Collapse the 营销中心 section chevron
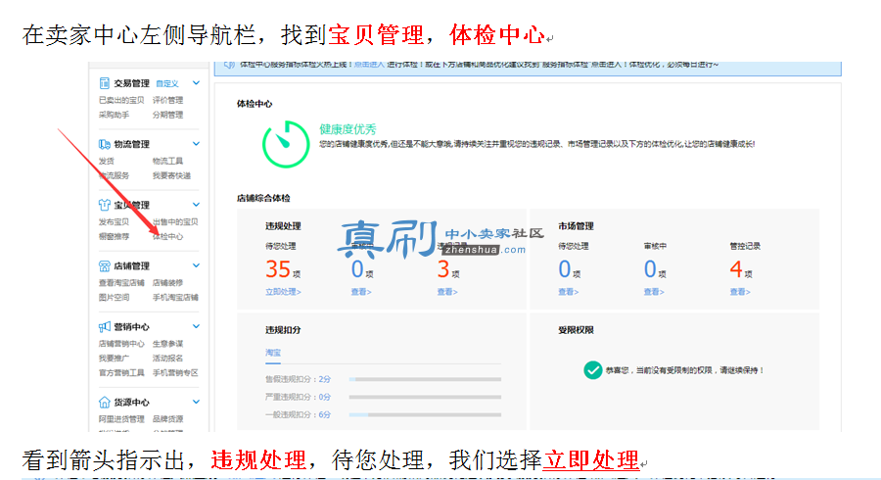The image size is (881, 480). [x=196, y=326]
